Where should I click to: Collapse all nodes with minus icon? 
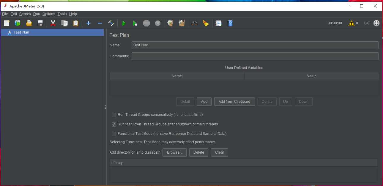tap(100, 23)
